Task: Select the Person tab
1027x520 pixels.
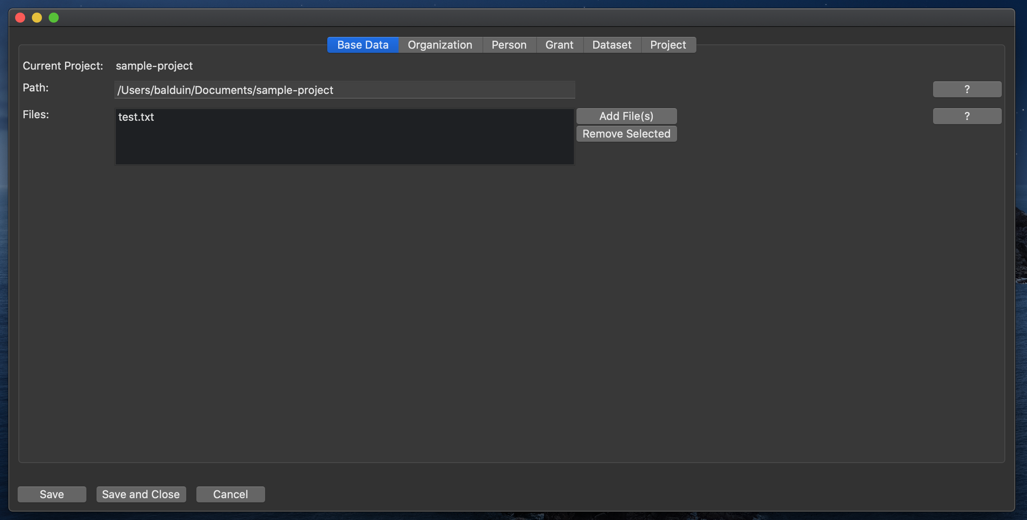Action: tap(509, 44)
